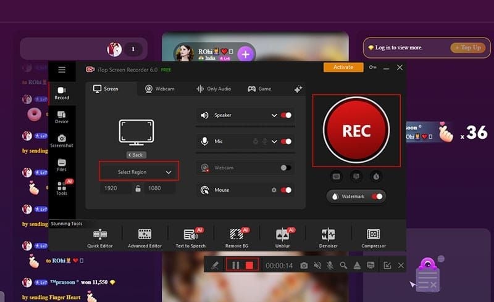
Task: Open the Advanced Editor tool
Action: [x=144, y=238]
